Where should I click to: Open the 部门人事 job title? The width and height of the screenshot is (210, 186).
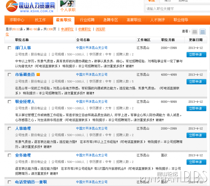point(23,48)
